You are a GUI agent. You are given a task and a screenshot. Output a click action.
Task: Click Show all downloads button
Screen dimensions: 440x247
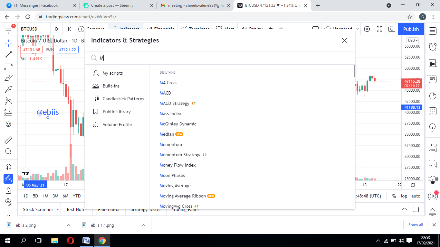coord(416,225)
